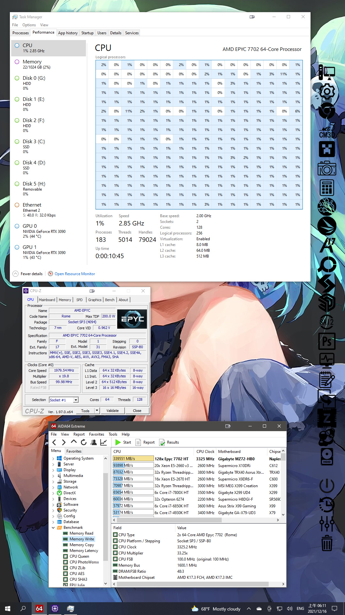
Task: Click the Tools button in CPU-Z
Action: [85, 411]
